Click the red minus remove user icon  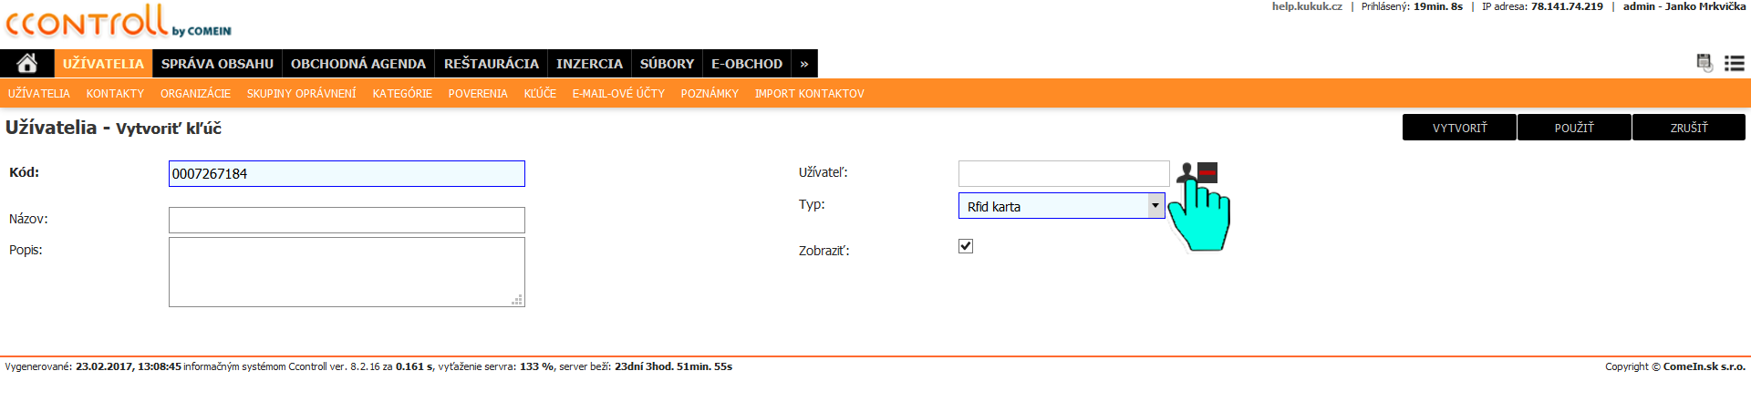pyautogui.click(x=1207, y=172)
